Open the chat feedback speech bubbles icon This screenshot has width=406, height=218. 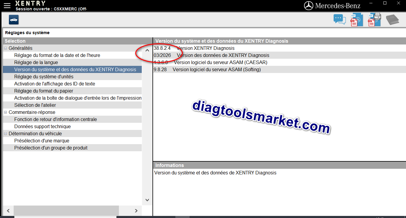pyautogui.click(x=339, y=20)
